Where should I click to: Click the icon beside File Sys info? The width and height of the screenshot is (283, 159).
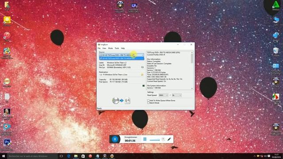coord(142,67)
